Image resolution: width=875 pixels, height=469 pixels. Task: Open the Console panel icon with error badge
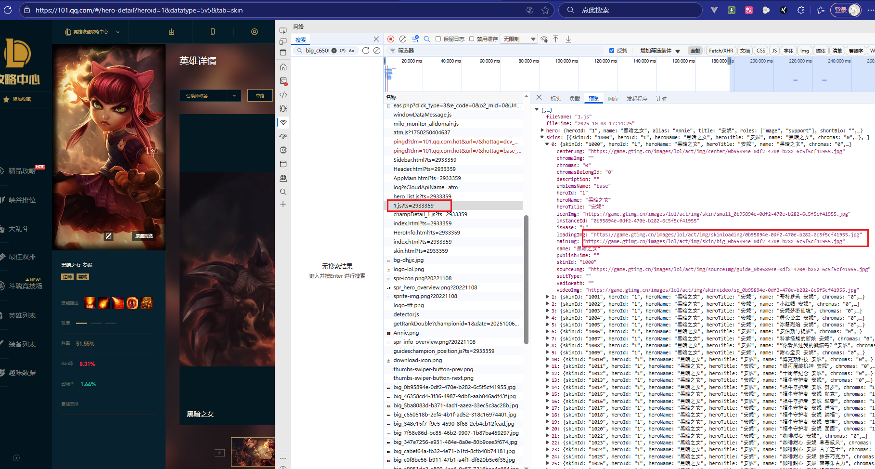(x=283, y=81)
